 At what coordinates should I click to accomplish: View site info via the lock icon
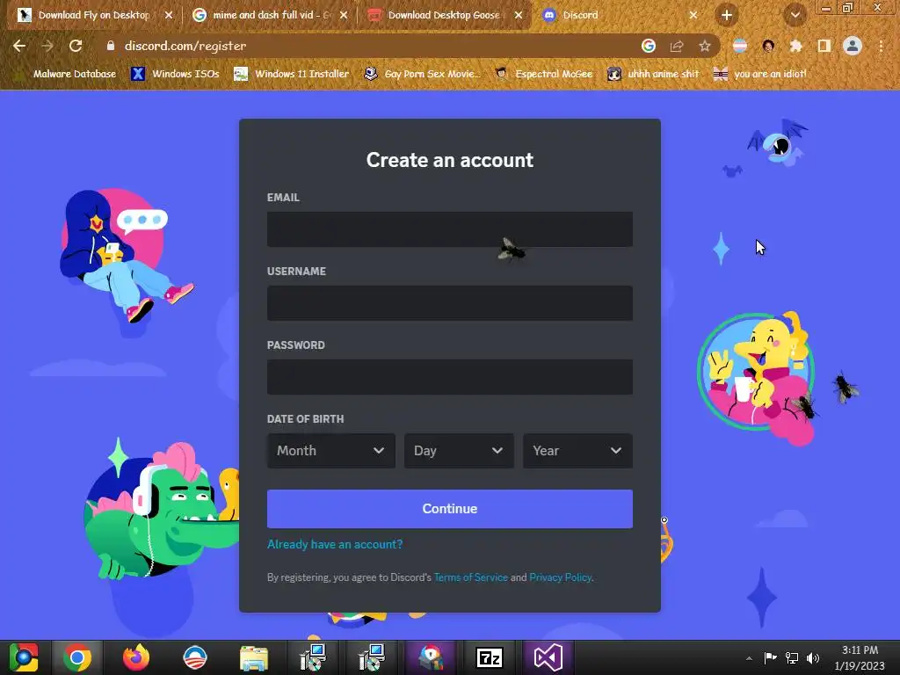(111, 46)
